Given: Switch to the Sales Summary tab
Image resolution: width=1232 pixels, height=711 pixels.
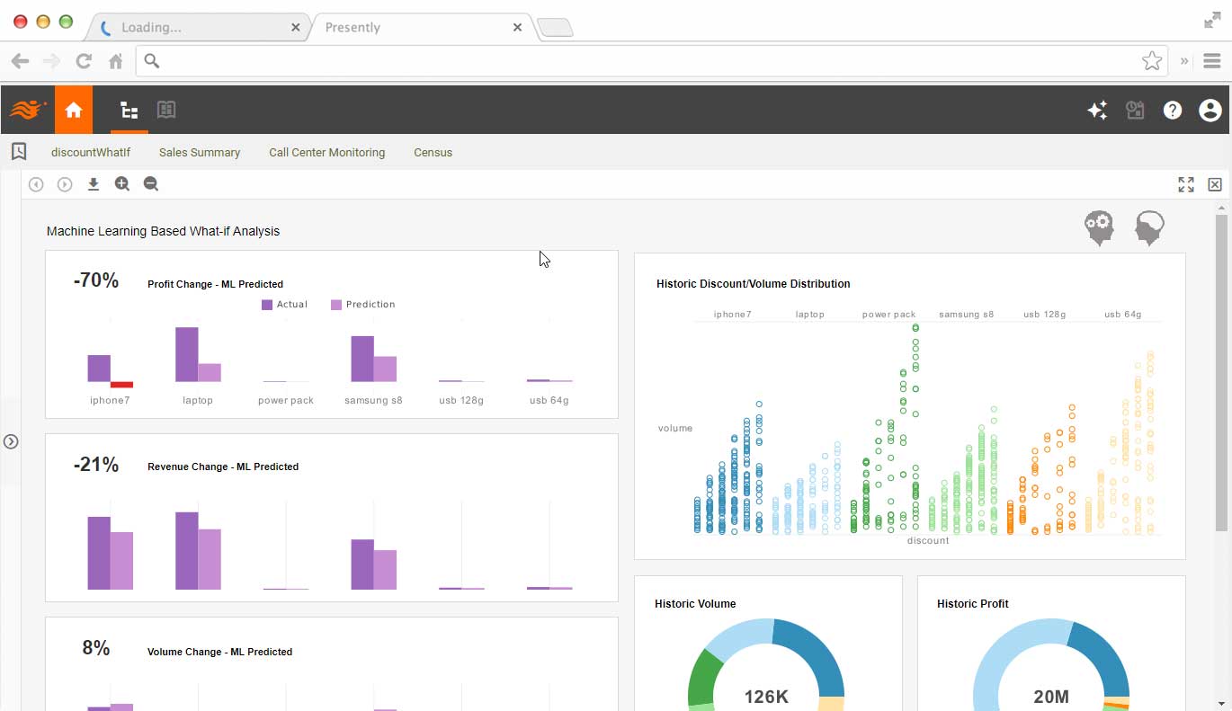Looking at the screenshot, I should click(x=199, y=152).
